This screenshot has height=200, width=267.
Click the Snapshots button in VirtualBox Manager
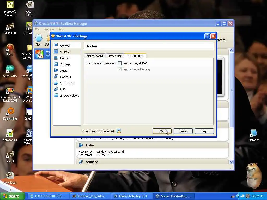pyautogui.click(x=222, y=40)
